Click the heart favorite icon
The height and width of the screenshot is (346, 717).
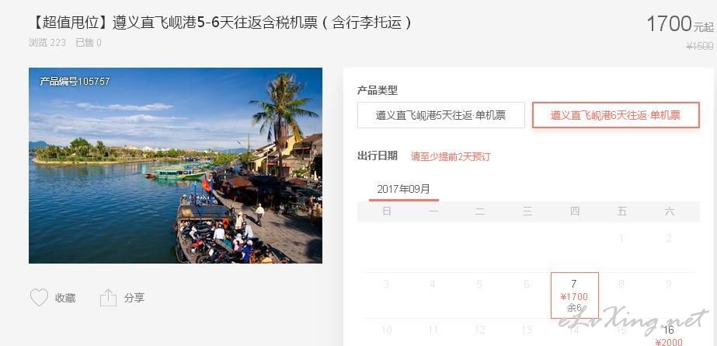pos(39,298)
